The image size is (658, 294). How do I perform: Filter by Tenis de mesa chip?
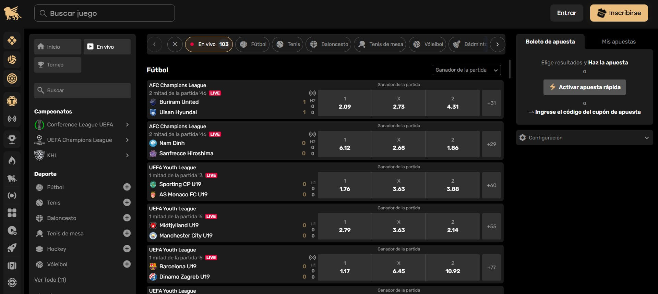[380, 44]
